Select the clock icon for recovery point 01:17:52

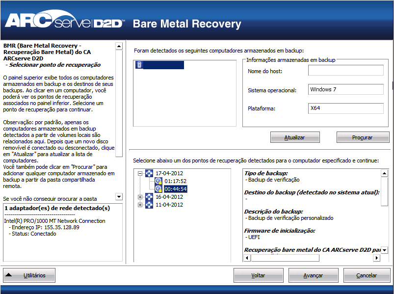(159, 181)
